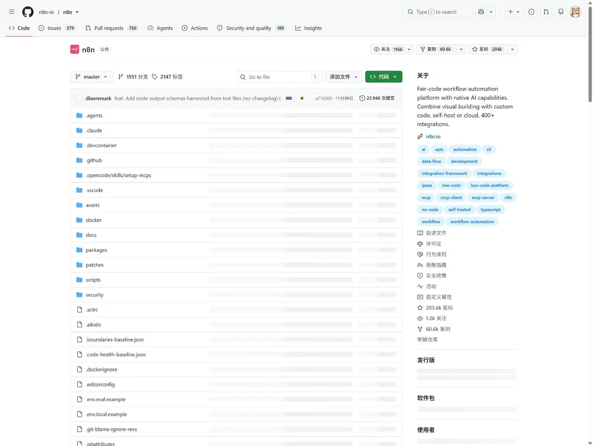Go to GitHub homepage logo
Viewport: 593px width, 446px height.
coord(28,12)
